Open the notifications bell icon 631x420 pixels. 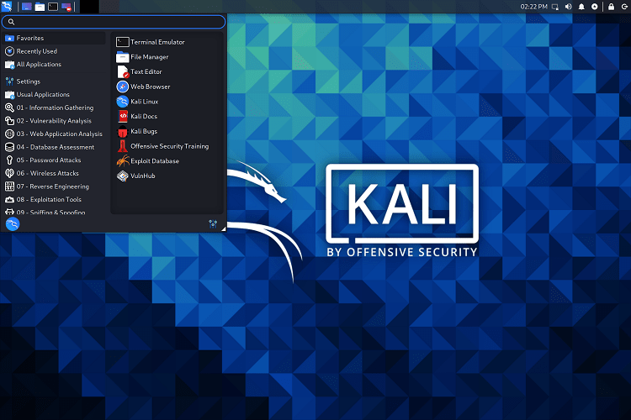pyautogui.click(x=581, y=7)
